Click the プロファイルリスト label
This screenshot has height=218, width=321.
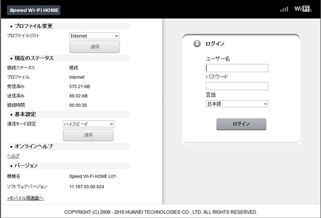23,36
